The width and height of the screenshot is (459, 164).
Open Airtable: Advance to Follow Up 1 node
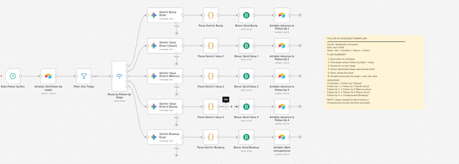point(282,15)
